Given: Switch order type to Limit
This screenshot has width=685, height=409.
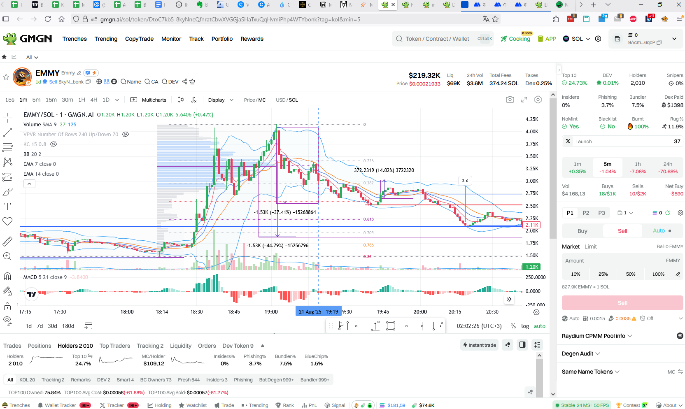Looking at the screenshot, I should click(x=590, y=246).
